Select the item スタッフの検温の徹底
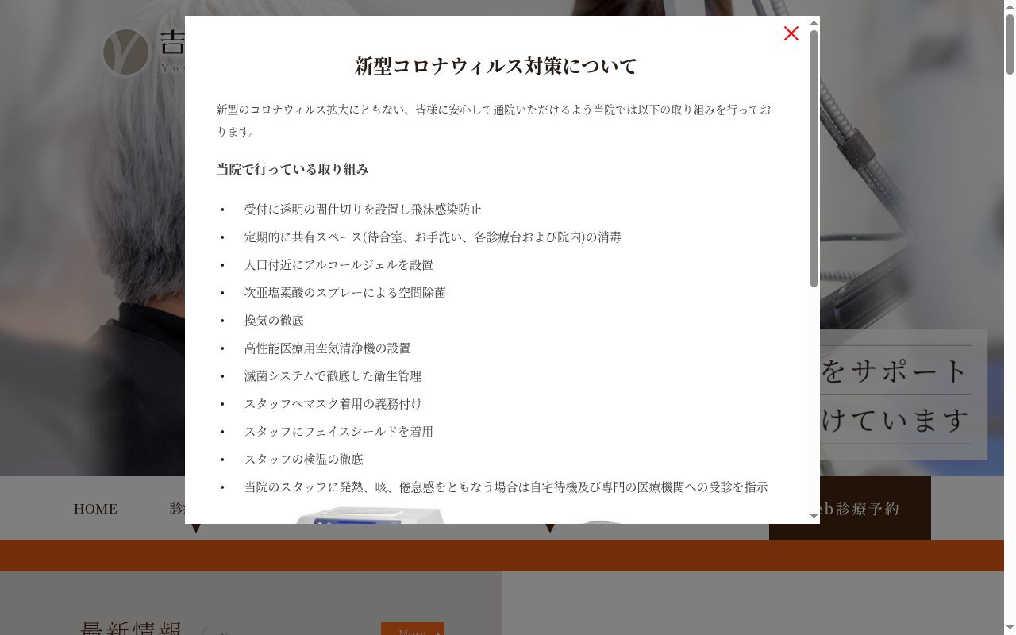This screenshot has height=635, width=1016. 304,460
